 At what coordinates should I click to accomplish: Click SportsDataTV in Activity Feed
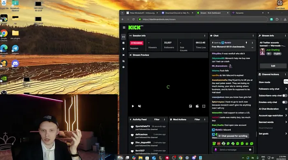pos(142,126)
